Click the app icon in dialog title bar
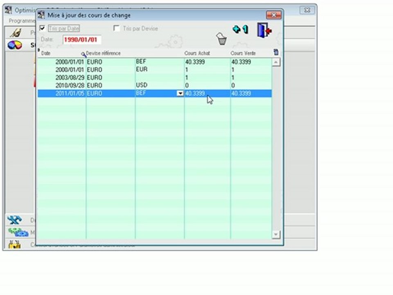The image size is (393, 295). 41,15
